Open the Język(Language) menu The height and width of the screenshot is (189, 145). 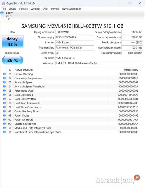tap(71, 9)
